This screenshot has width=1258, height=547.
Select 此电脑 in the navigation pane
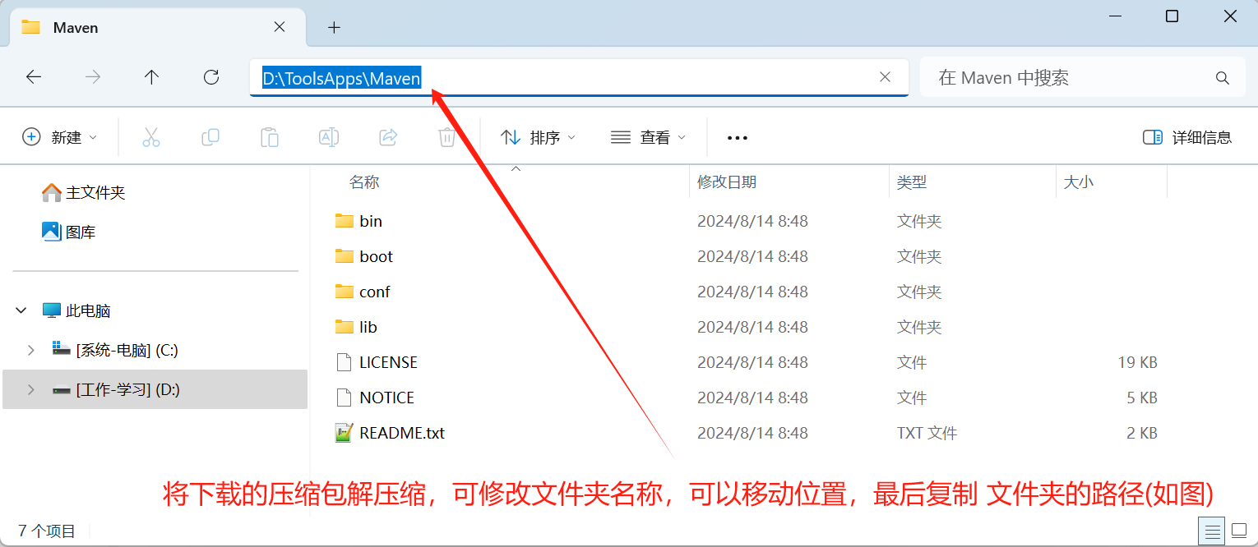point(76,310)
